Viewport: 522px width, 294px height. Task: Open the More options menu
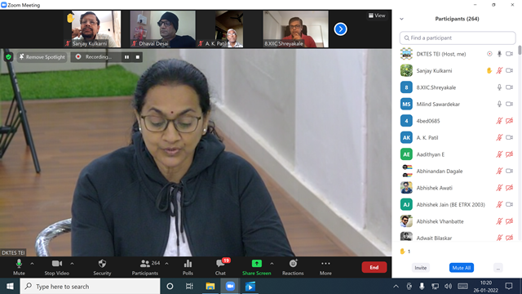325,267
